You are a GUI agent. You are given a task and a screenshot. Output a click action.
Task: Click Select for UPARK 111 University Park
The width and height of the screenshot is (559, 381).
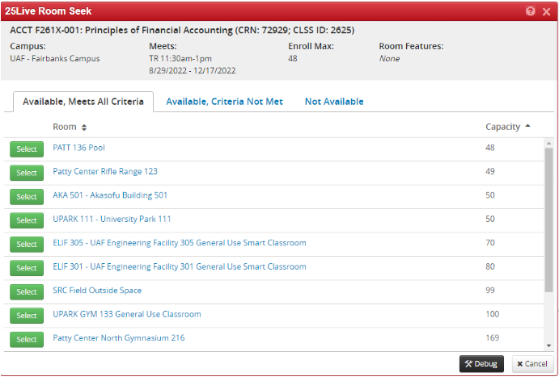tap(27, 220)
